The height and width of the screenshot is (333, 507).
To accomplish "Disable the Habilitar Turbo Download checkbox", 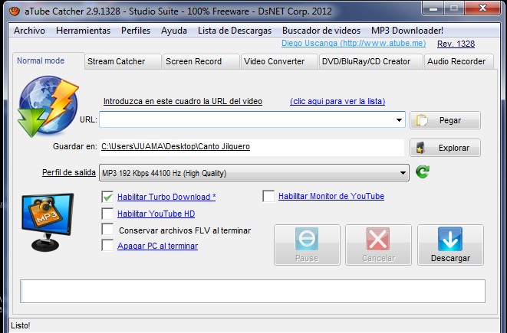I will (107, 197).
